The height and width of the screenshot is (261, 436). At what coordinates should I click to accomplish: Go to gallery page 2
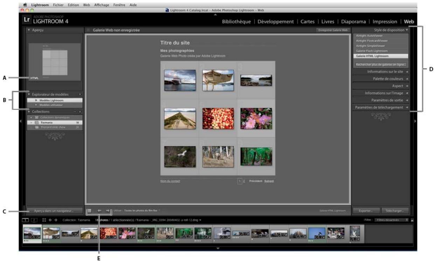pos(244,181)
